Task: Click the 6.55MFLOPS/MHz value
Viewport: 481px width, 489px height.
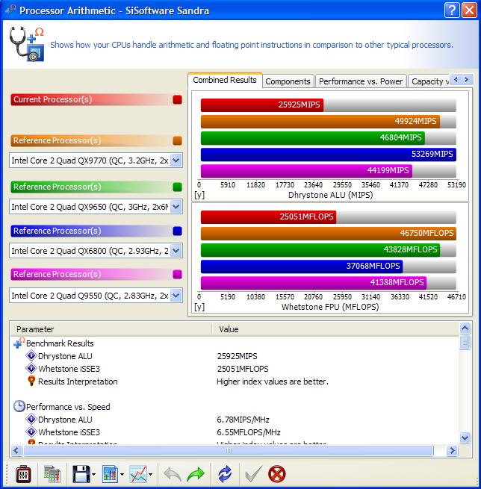Action: click(x=249, y=432)
